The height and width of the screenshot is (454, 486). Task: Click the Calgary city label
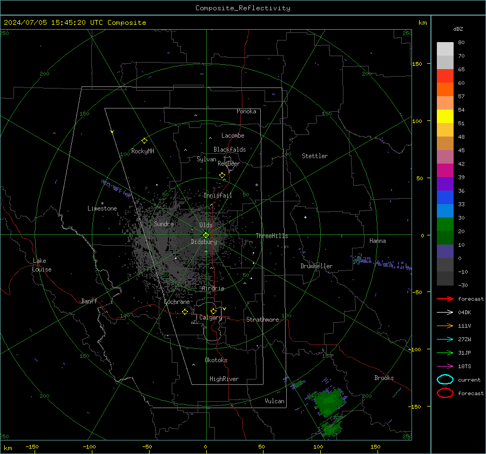[x=211, y=317]
